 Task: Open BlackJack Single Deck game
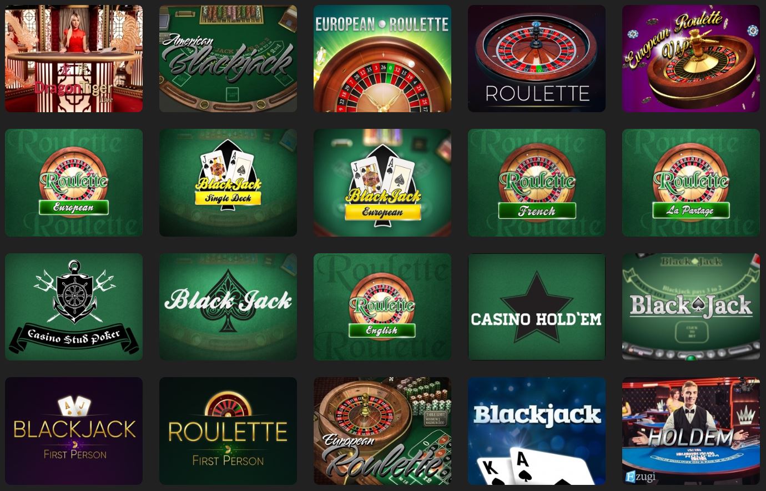[228, 183]
